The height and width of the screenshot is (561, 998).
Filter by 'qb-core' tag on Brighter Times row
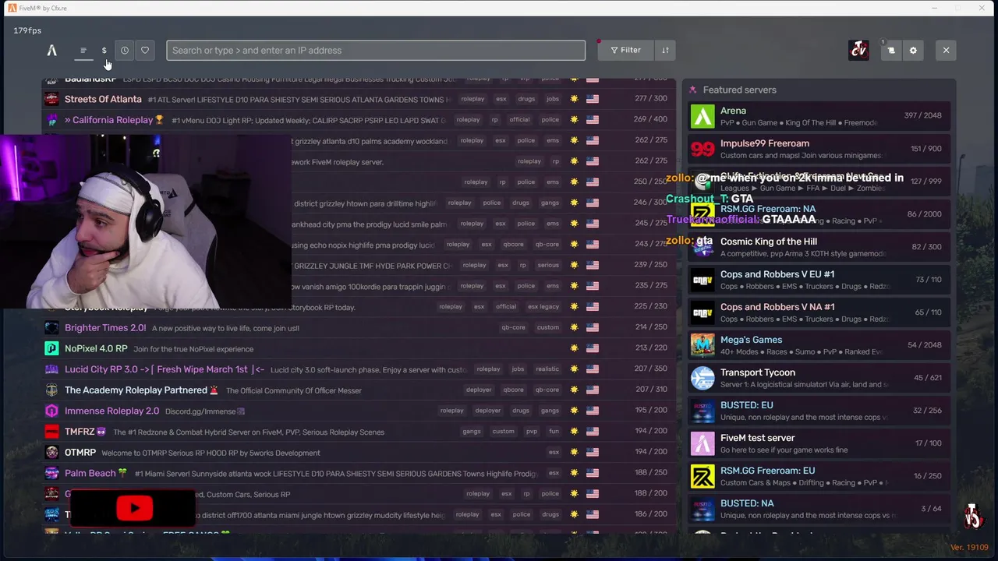click(x=513, y=327)
